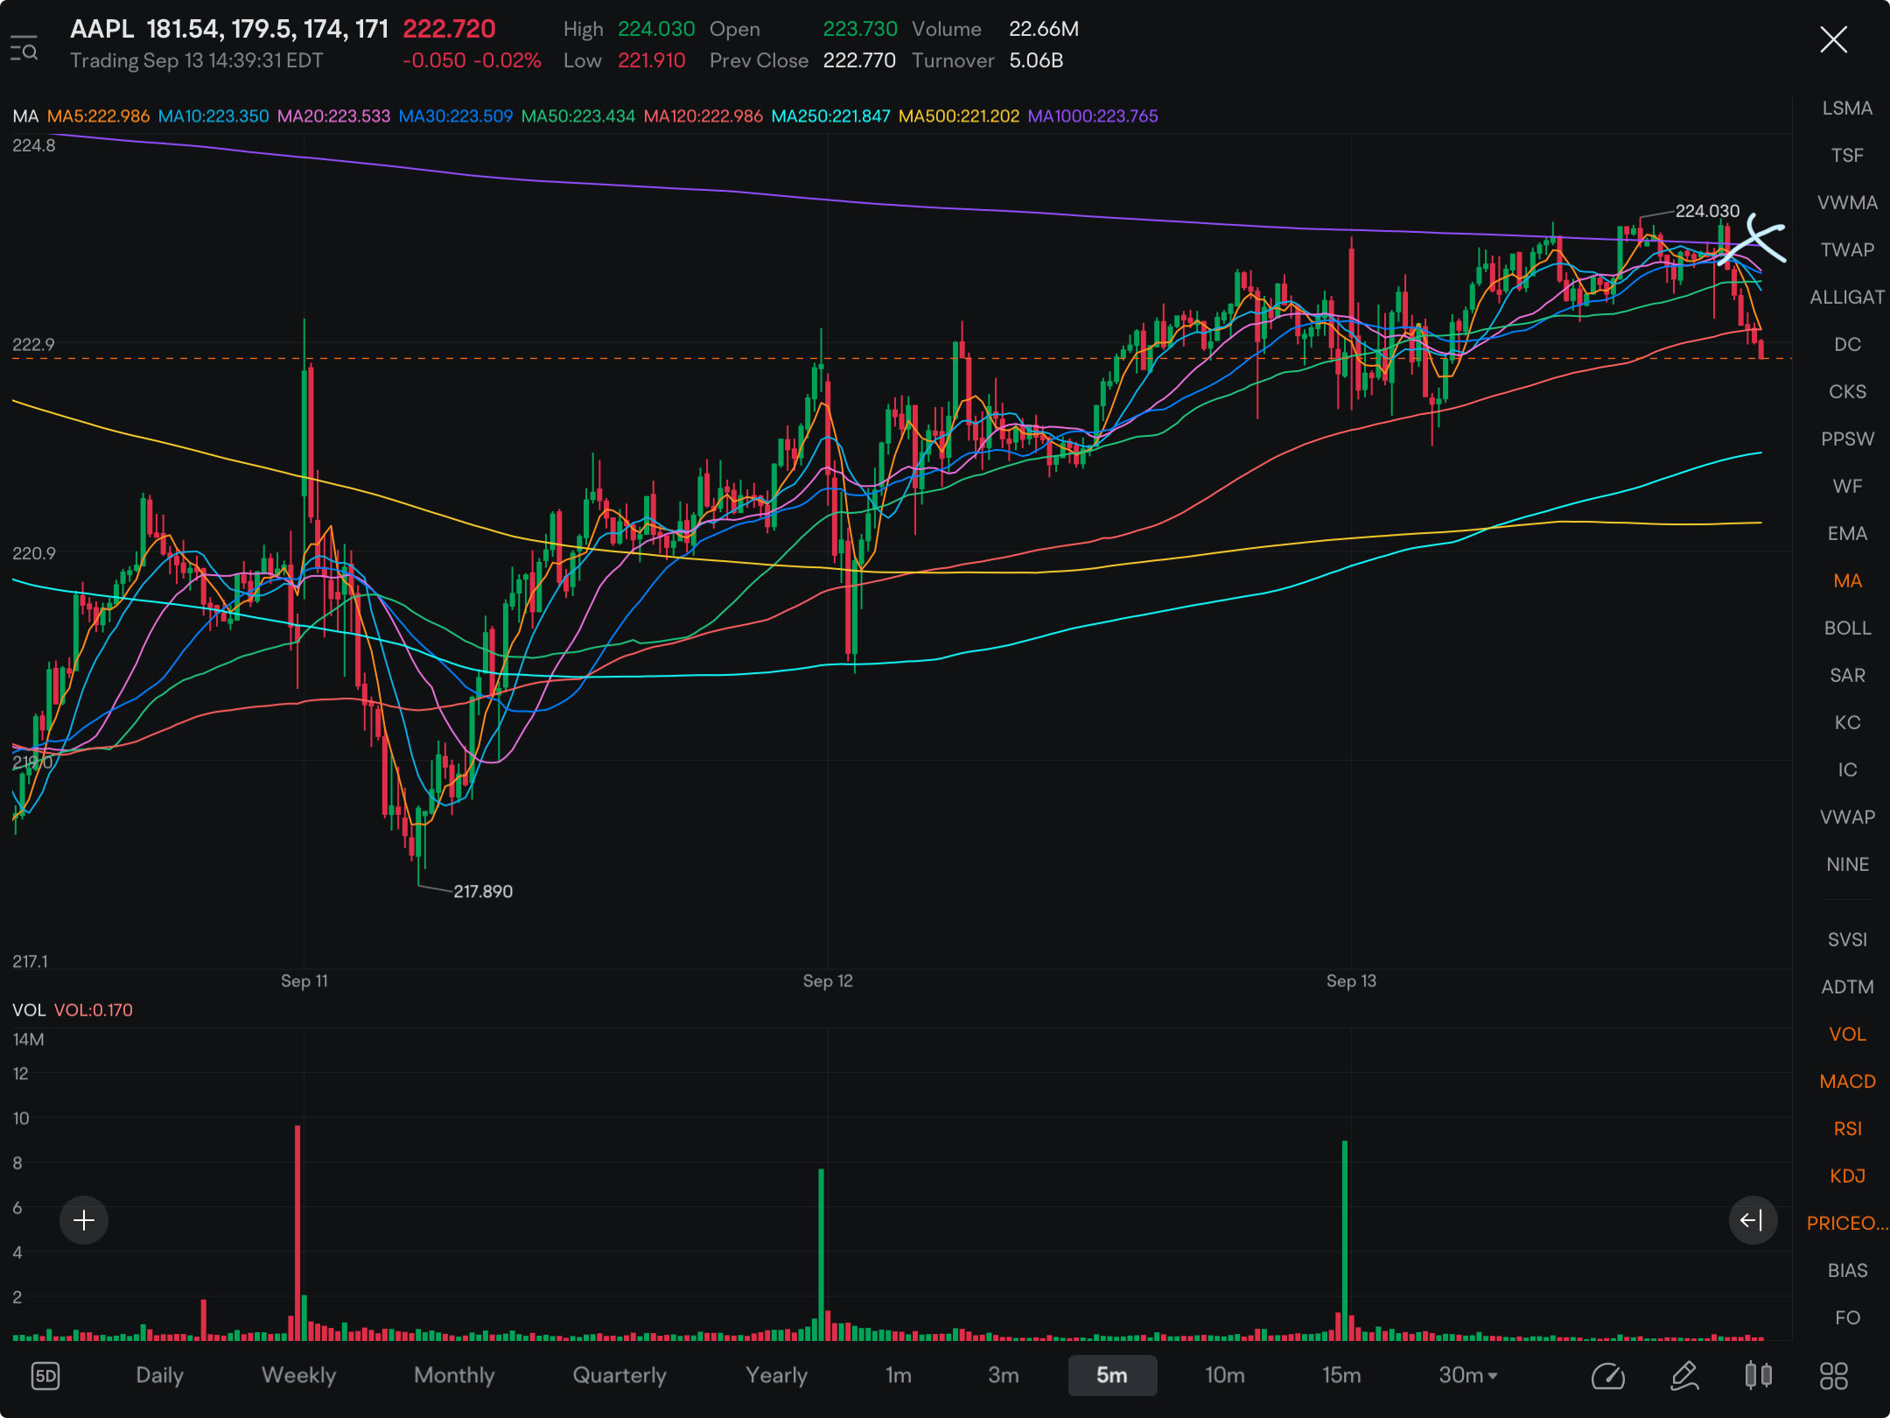Screen dimensions: 1890x1418
Task: Click the MA1000:223.765 legend value
Action: [x=1092, y=116]
